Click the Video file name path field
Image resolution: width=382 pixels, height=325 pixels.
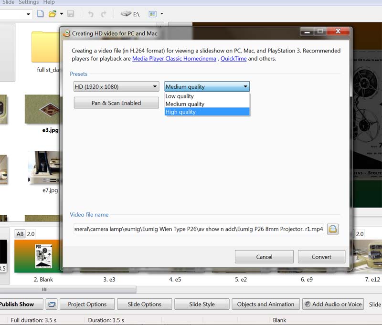click(199, 229)
